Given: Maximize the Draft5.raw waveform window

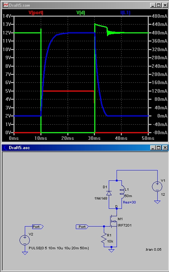Looking at the screenshot, I should point(159,5).
